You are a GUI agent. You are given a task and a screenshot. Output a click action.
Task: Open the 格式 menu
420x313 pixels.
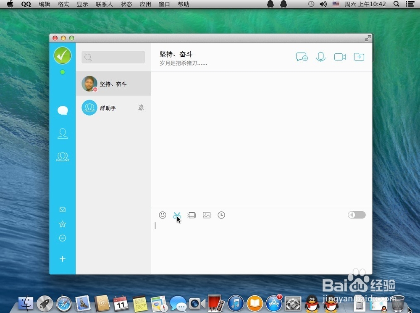(x=63, y=4)
